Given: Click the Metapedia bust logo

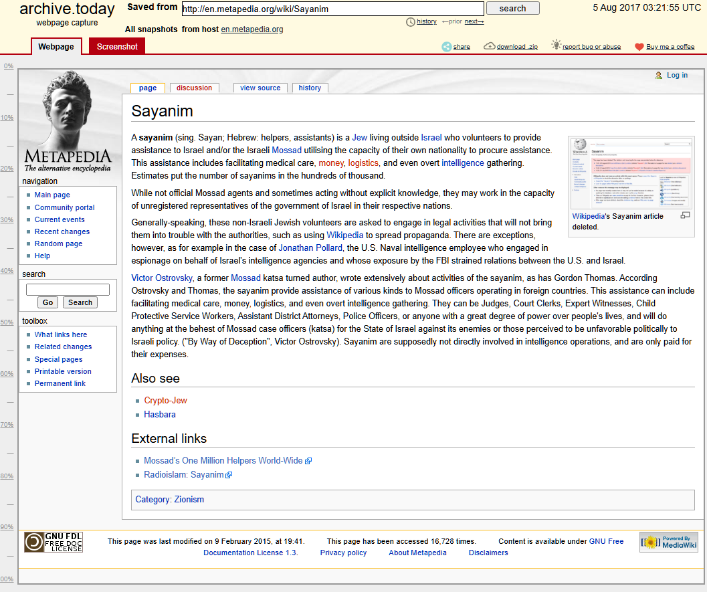Looking at the screenshot, I should pyautogui.click(x=68, y=121).
